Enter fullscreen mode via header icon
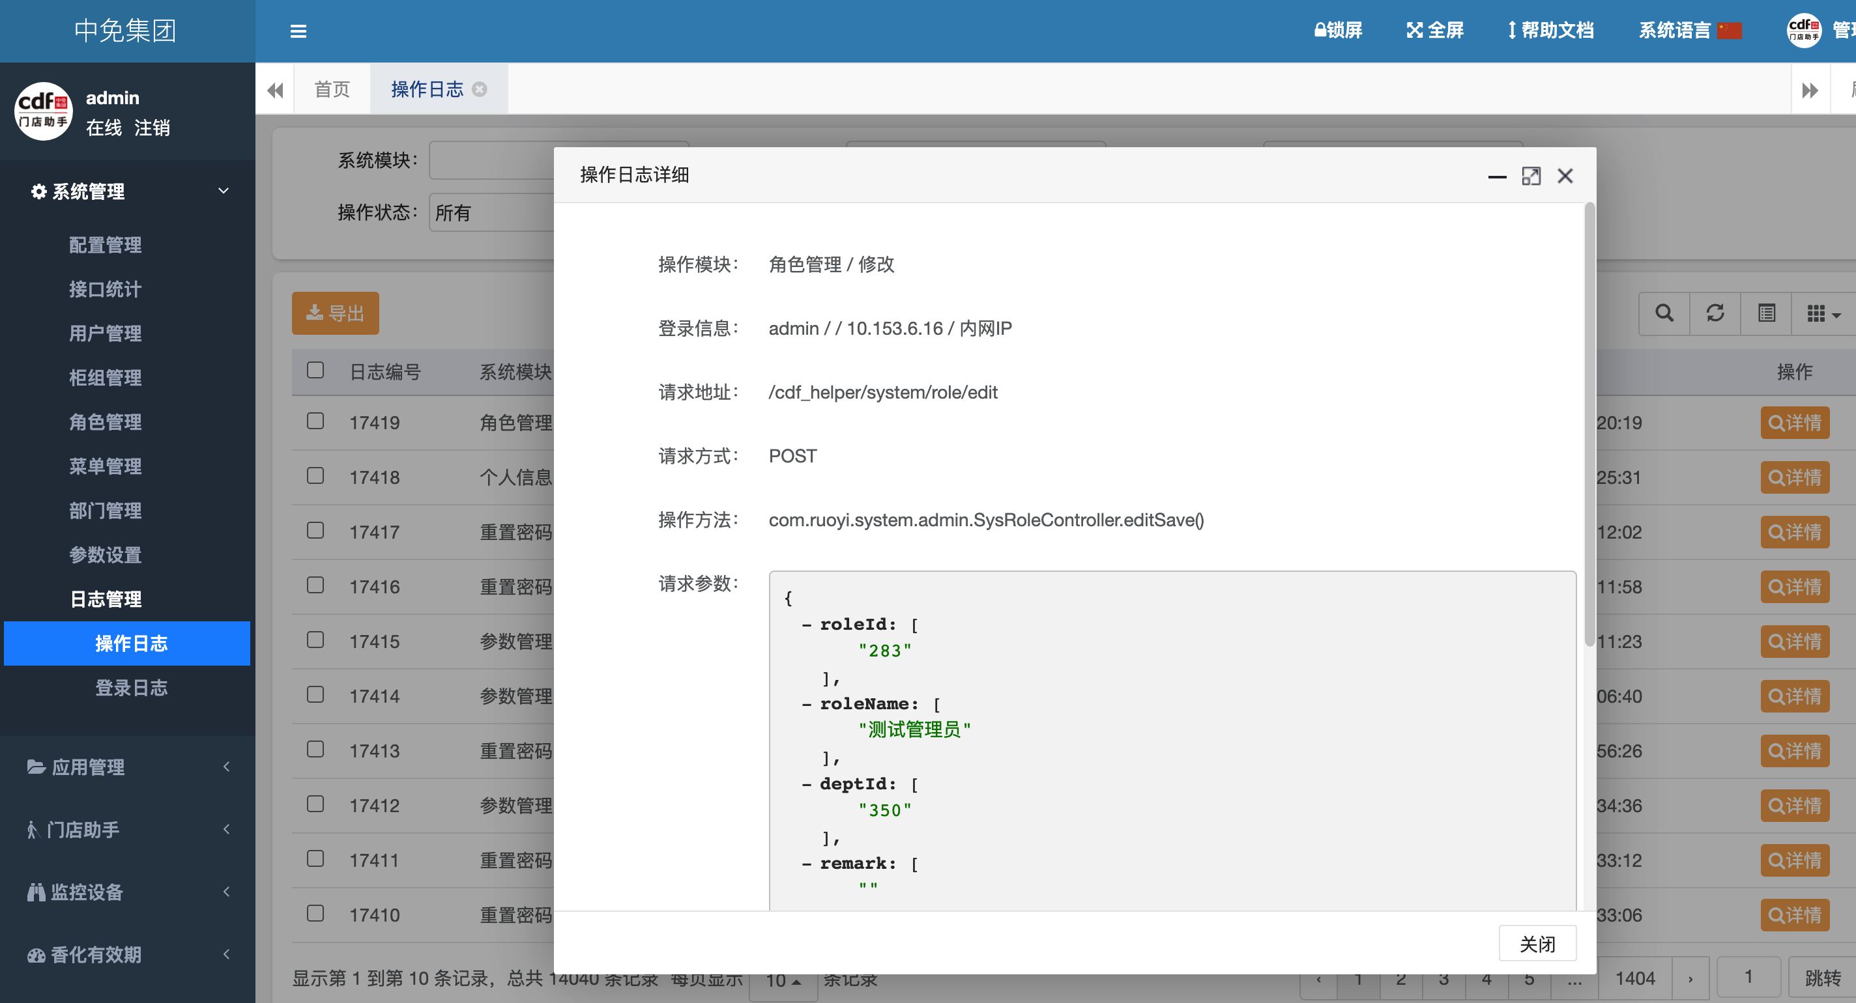 click(x=1414, y=30)
